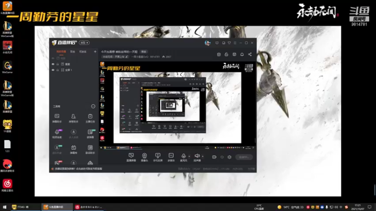
Task: Expand the microphone options arrow
Action: click(x=189, y=157)
